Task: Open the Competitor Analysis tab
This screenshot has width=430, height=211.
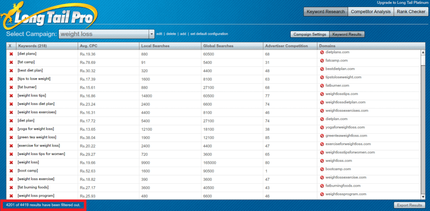Action: point(371,12)
